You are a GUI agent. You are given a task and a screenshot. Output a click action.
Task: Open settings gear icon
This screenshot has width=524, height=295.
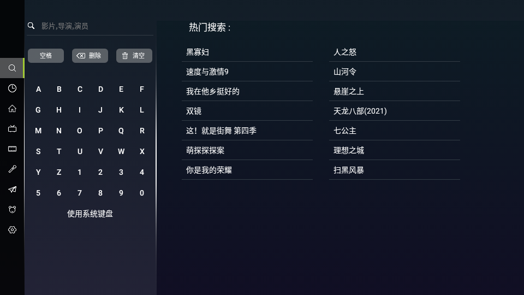click(12, 230)
